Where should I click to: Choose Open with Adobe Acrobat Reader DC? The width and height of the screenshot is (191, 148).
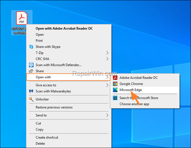69,29
